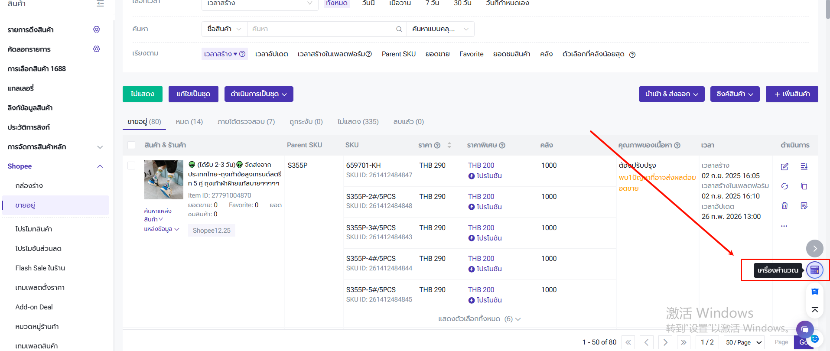
Task: Expand แสดงตัวเลือกทั้งหมด (6) variants
Action: point(479,319)
